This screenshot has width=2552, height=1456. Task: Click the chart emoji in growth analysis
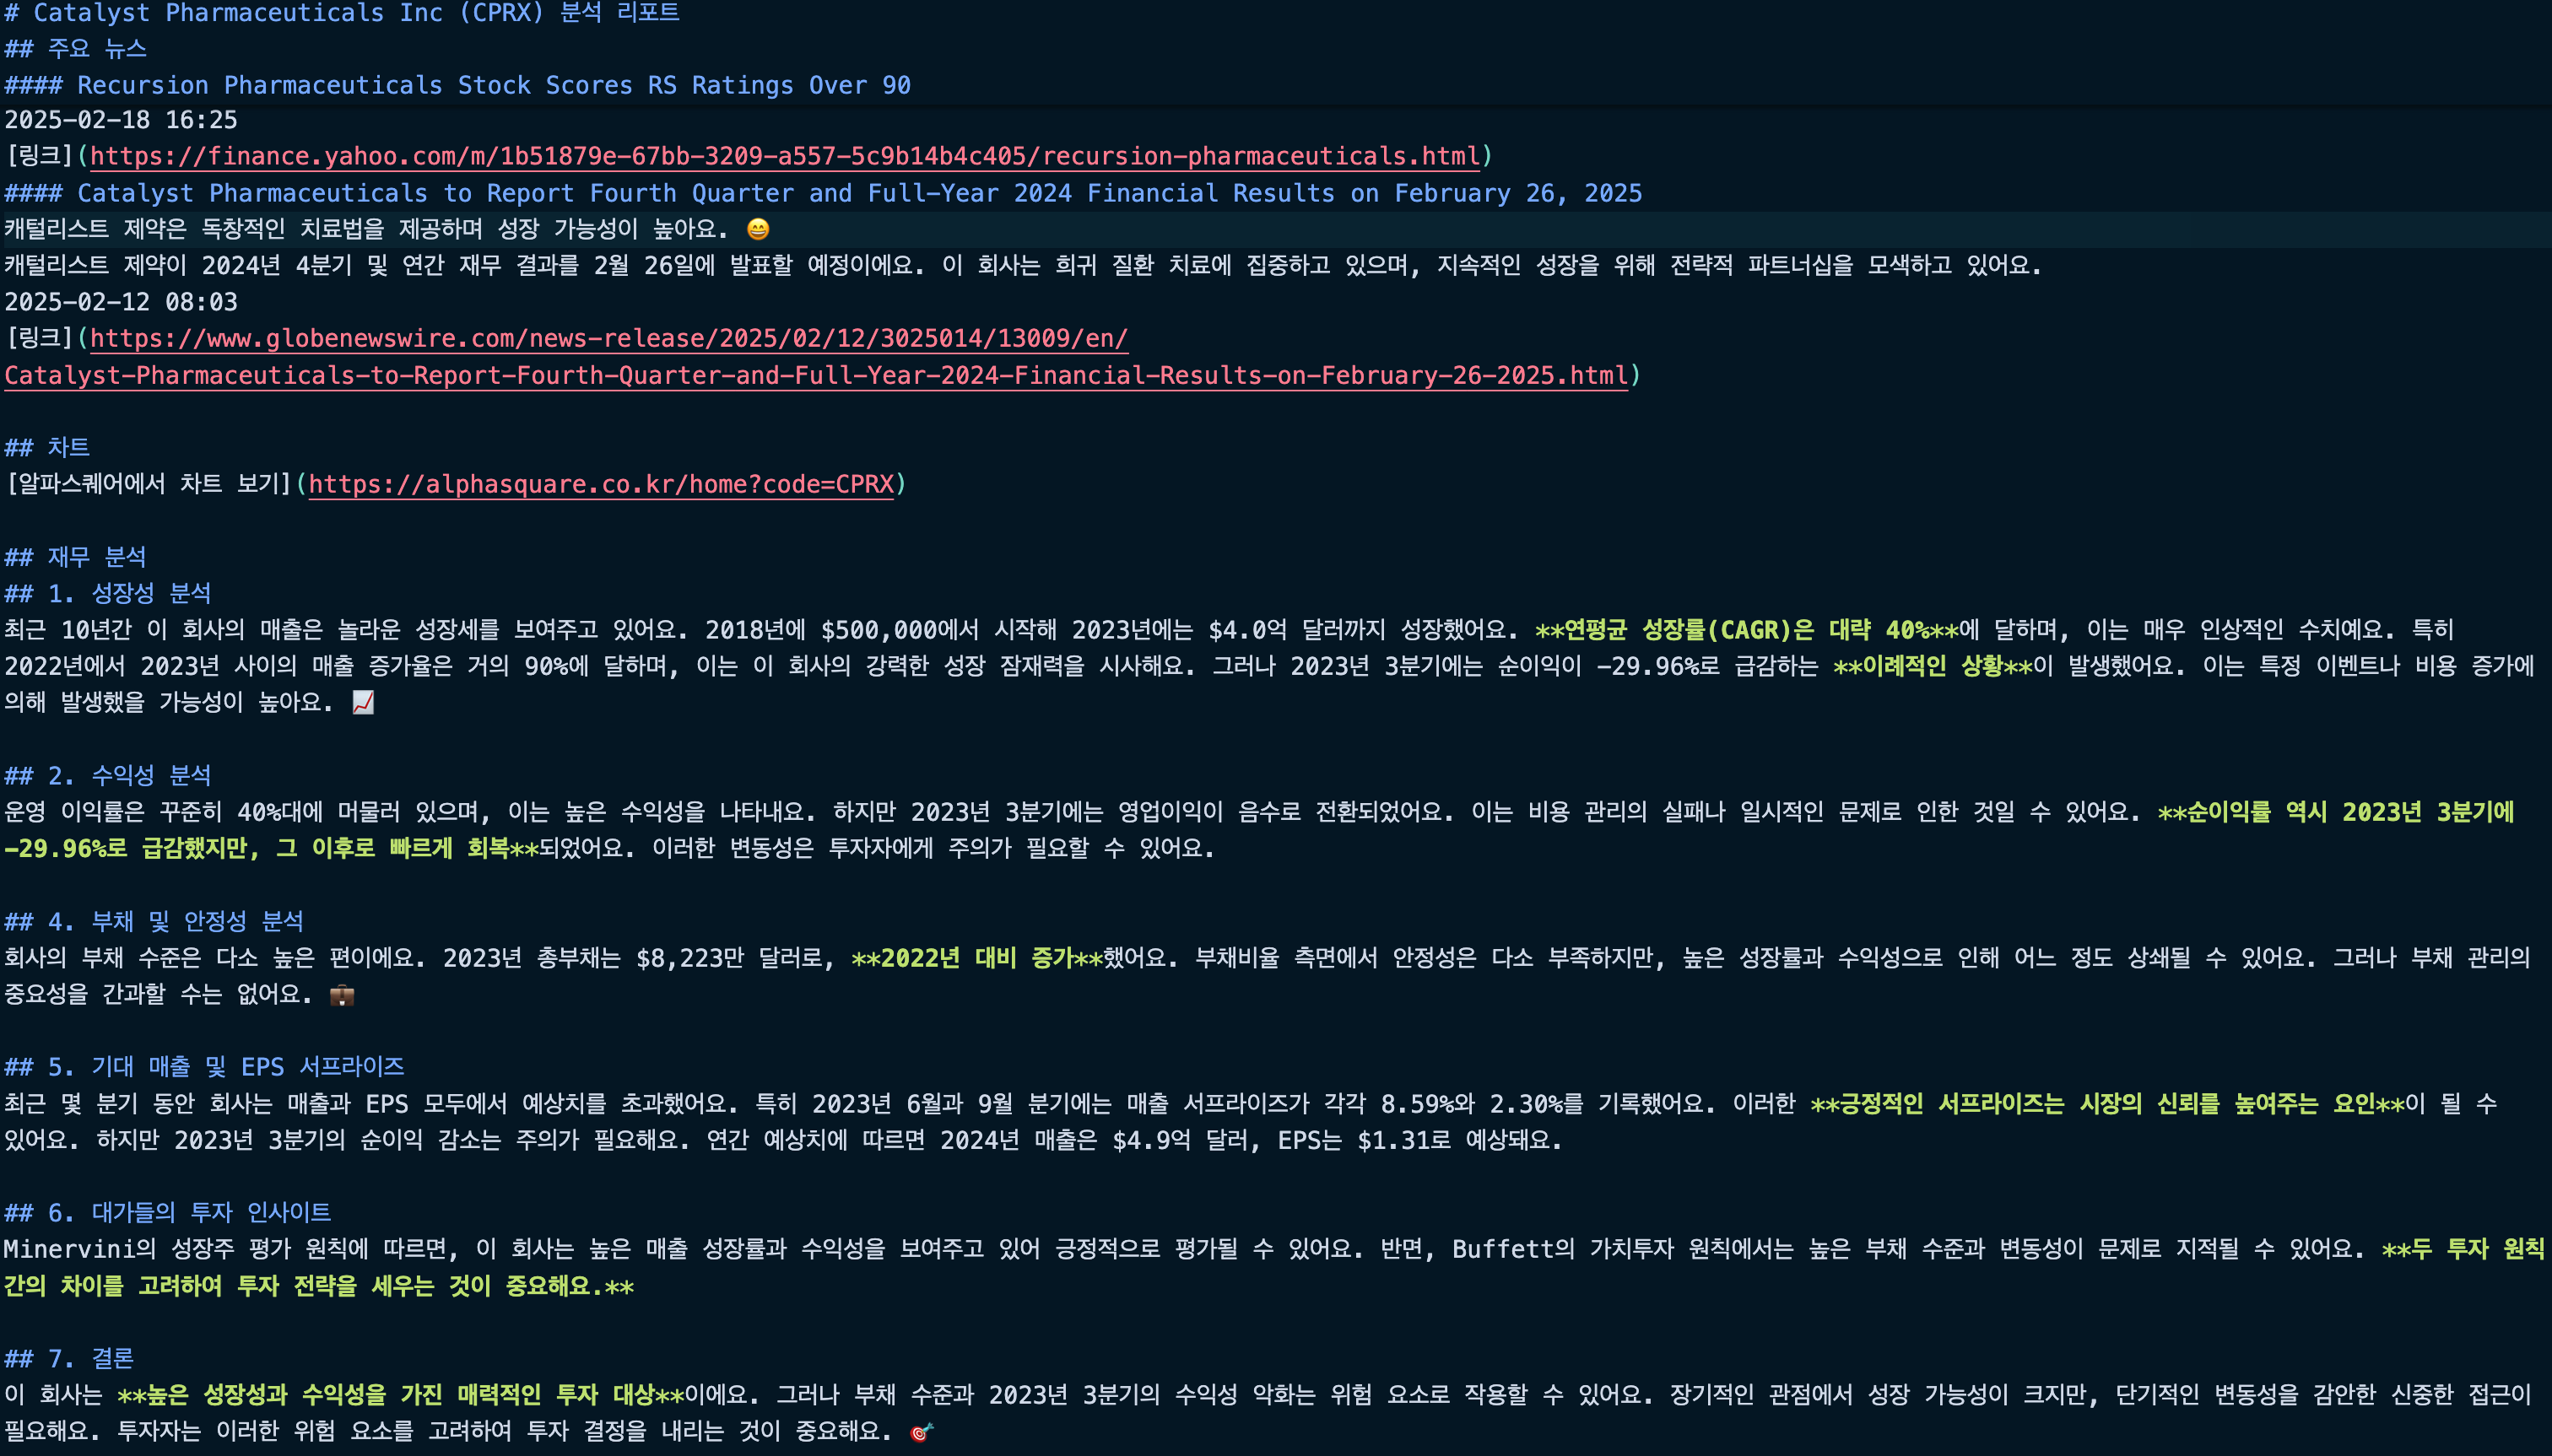click(x=363, y=703)
